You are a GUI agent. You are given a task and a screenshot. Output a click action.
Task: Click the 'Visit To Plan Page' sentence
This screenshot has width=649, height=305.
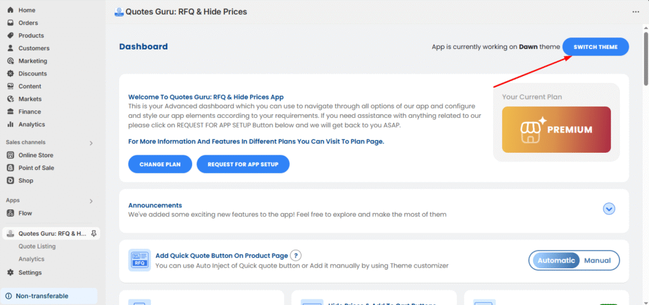(x=256, y=141)
